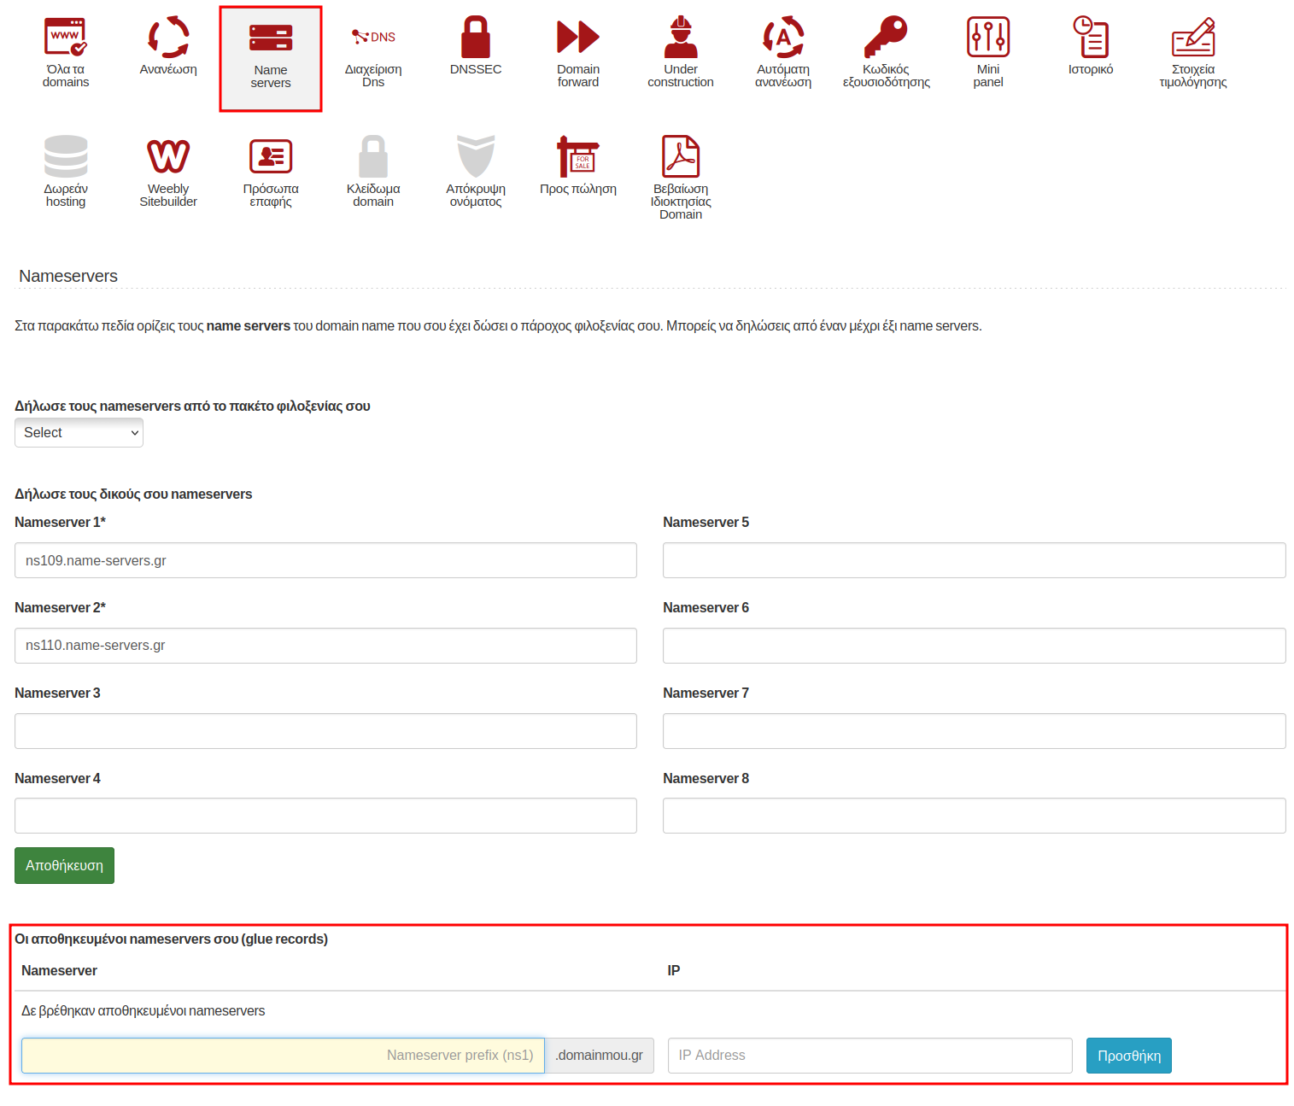This screenshot has width=1294, height=1106.
Task: Open Βεβαίωση Ιδιοκτησίας Domain PDF icon
Action: point(681,156)
